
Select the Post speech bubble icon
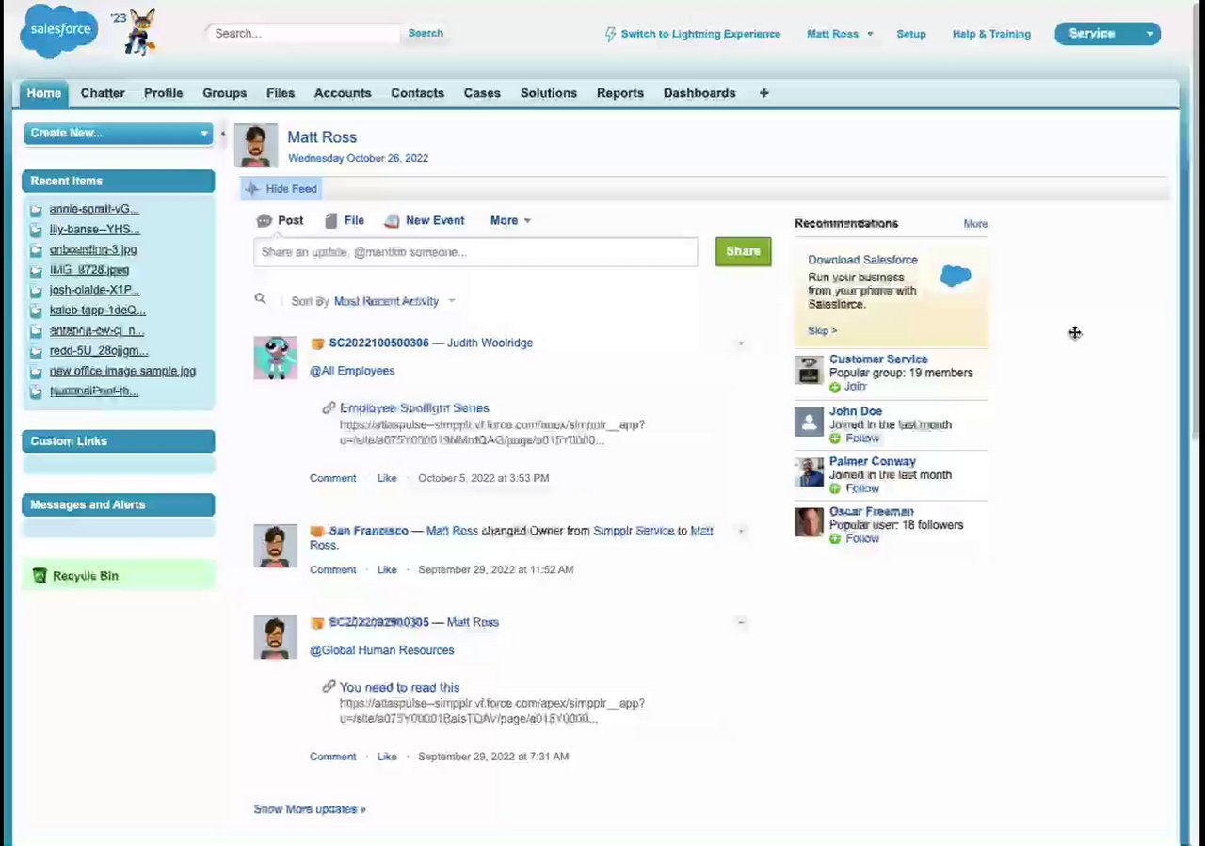[x=265, y=220]
